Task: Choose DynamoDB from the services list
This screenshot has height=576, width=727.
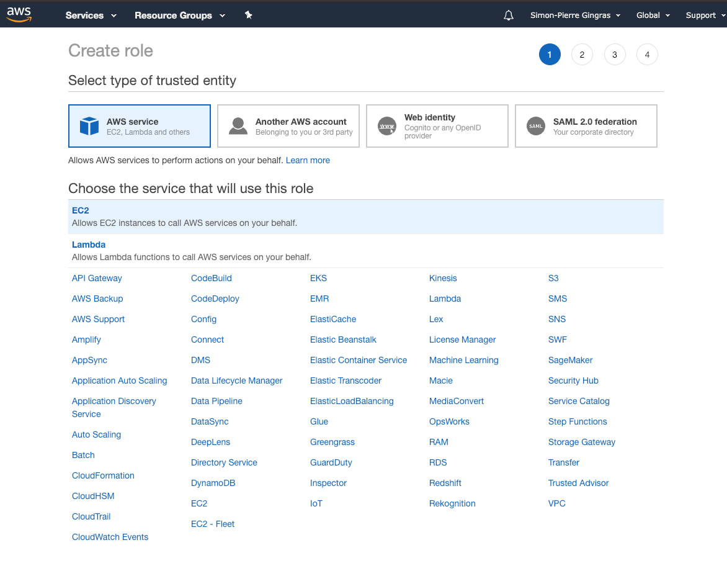Action: click(x=213, y=483)
